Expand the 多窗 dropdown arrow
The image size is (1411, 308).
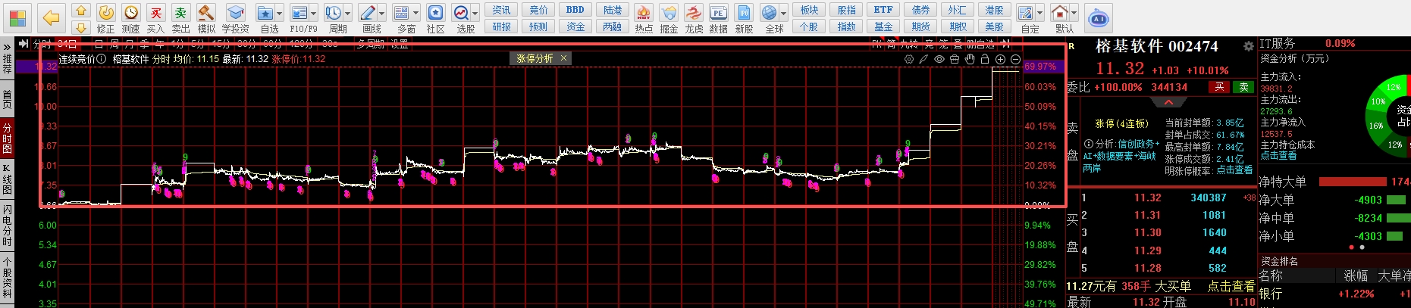click(x=416, y=14)
